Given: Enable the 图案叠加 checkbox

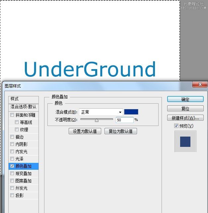Looking at the screenshot, I should click(x=12, y=181).
